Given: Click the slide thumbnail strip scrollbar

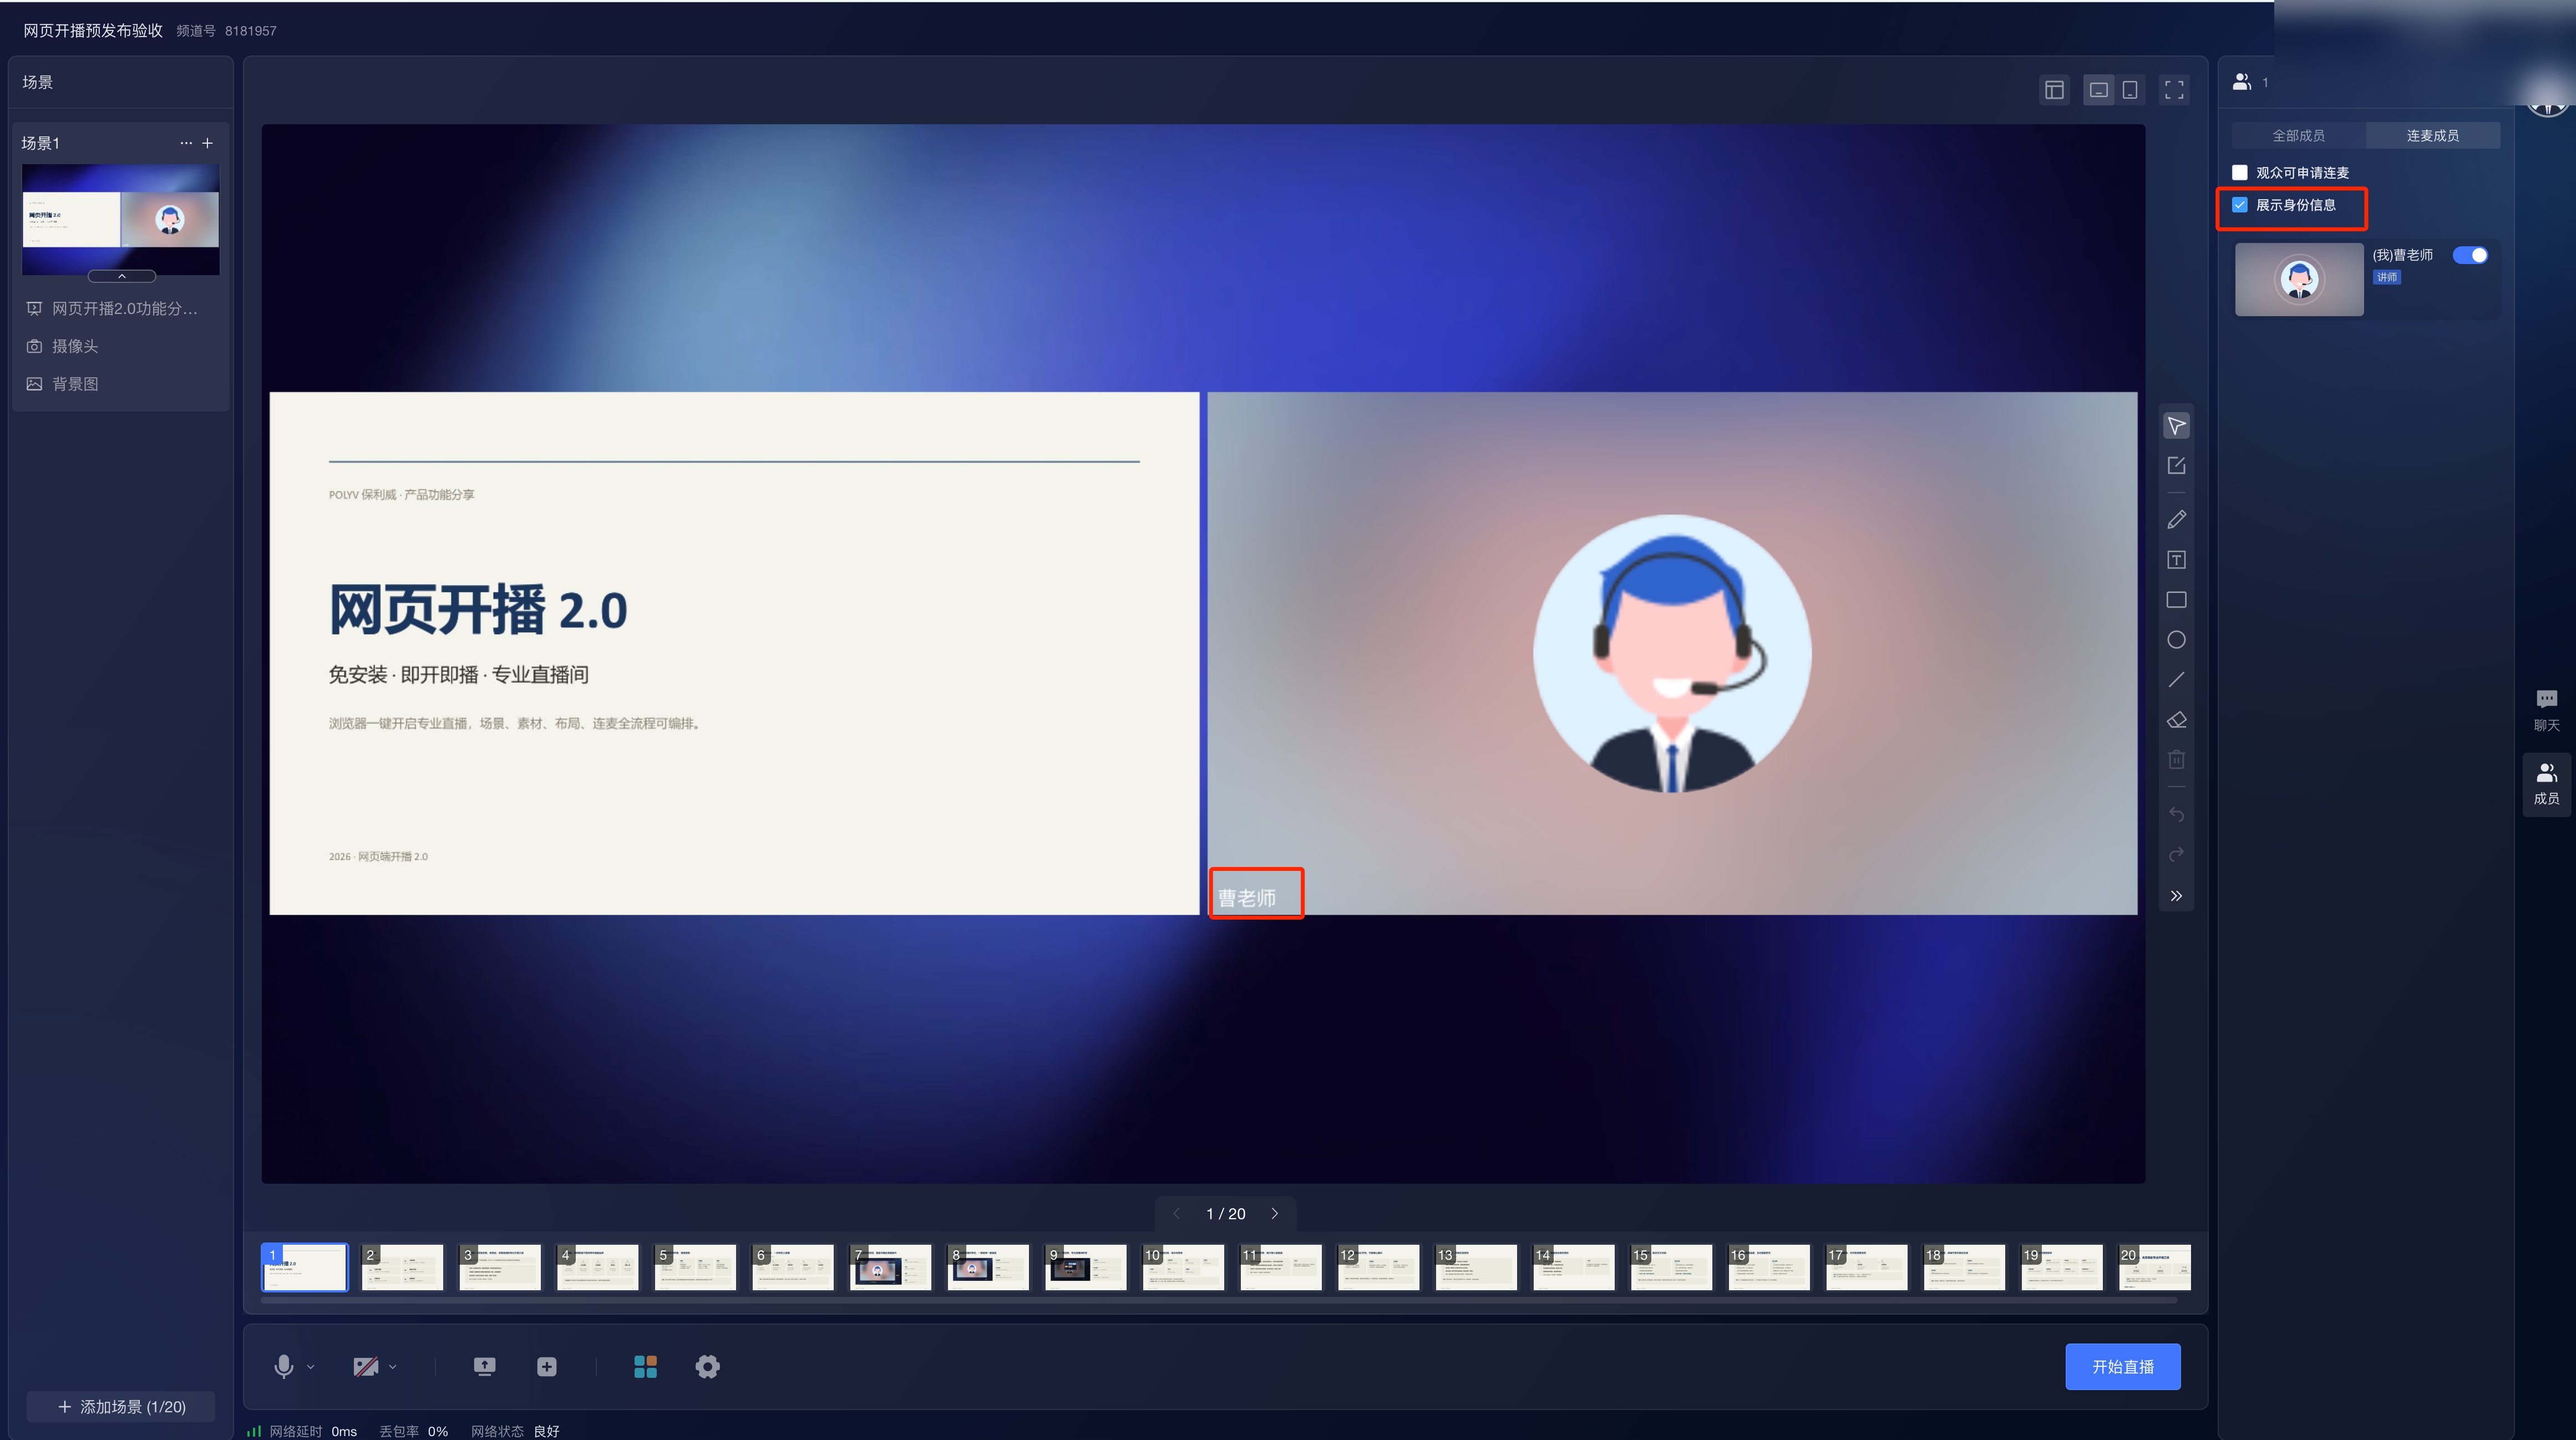Looking at the screenshot, I should (x=1219, y=1300).
